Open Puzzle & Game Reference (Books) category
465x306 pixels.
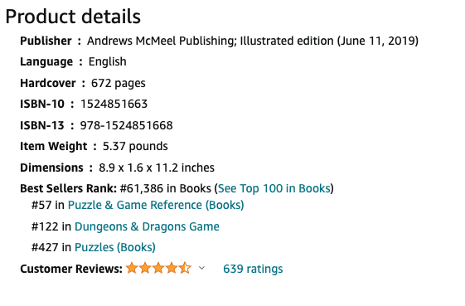tap(156, 205)
